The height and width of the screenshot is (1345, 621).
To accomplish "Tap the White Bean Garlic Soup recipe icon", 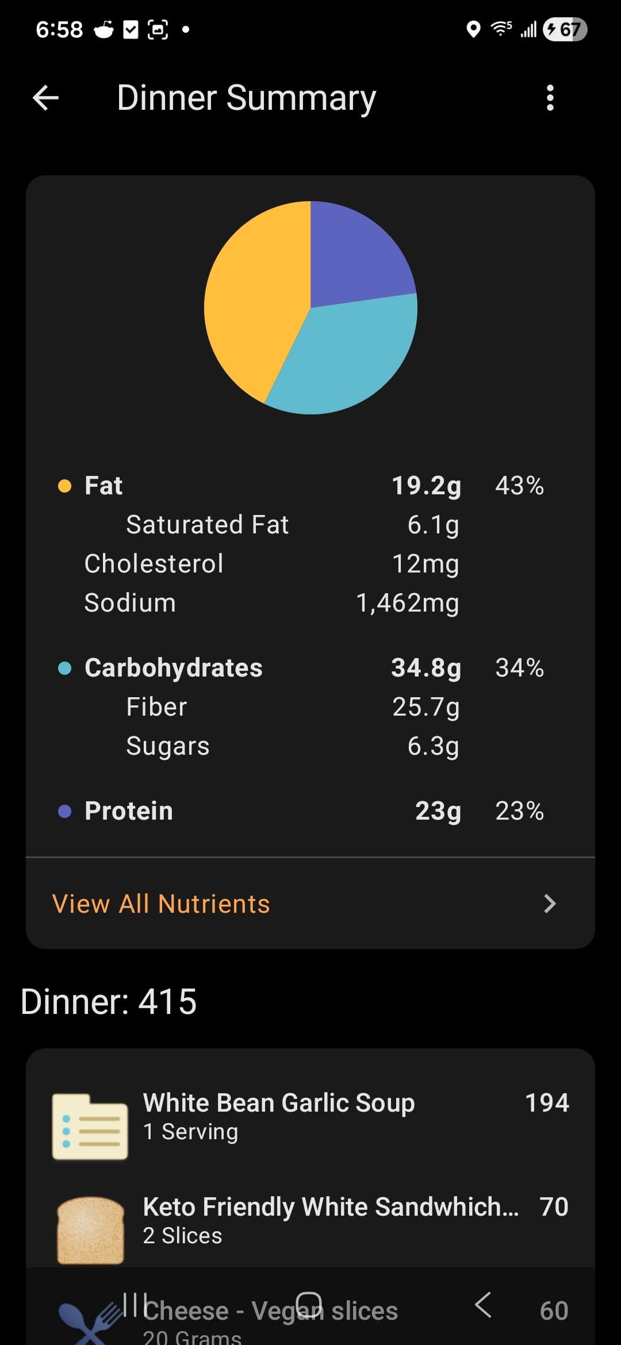I will click(x=90, y=1127).
